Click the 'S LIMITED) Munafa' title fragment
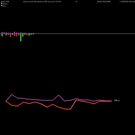Image resolution: width=135 pixels, height=135 pixels. tap(127, 2)
